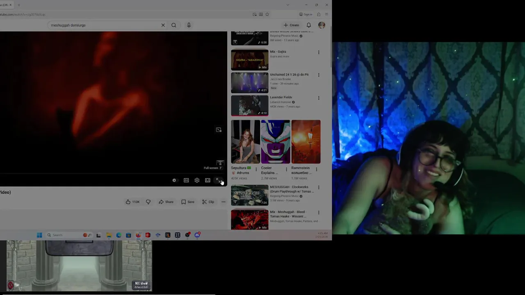Open Mix - Meshuggah - Bleed playlist
The height and width of the screenshot is (295, 525).
pos(288,214)
